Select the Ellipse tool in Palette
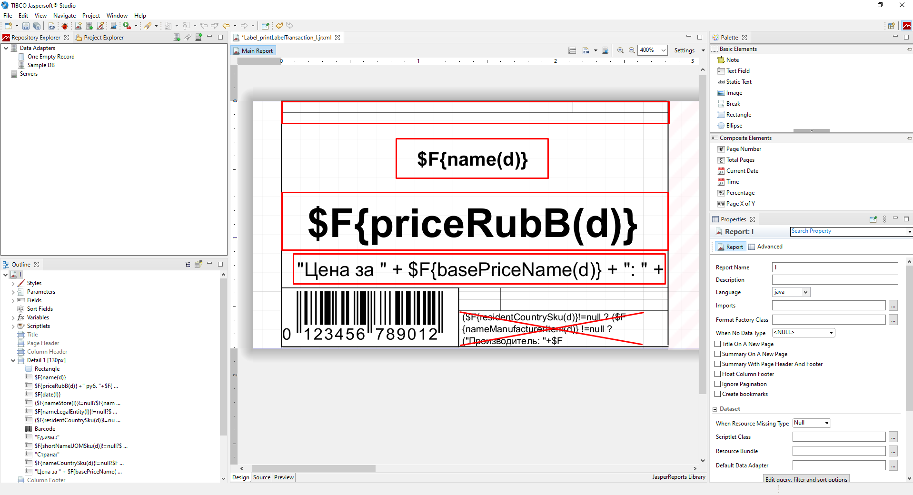913x495 pixels. coord(734,126)
